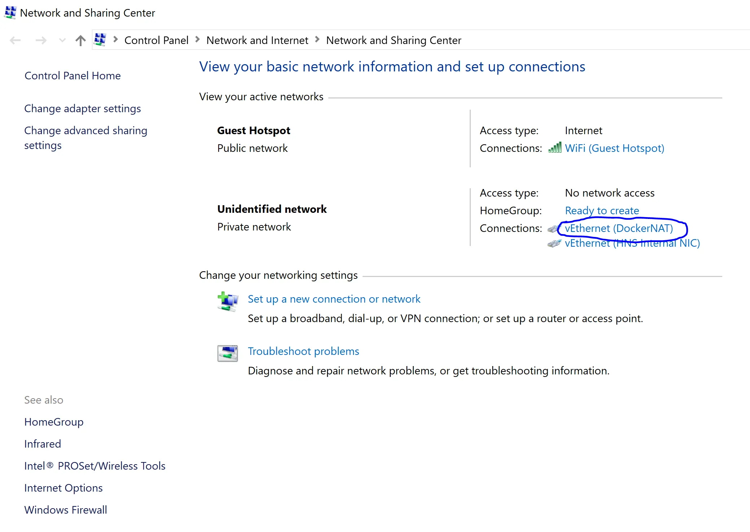Image resolution: width=750 pixels, height=532 pixels.
Task: Open Internet Options
Action: (63, 488)
